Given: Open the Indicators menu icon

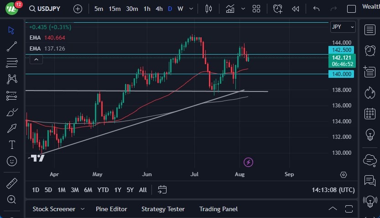Looking at the screenshot, I should tap(230, 9).
